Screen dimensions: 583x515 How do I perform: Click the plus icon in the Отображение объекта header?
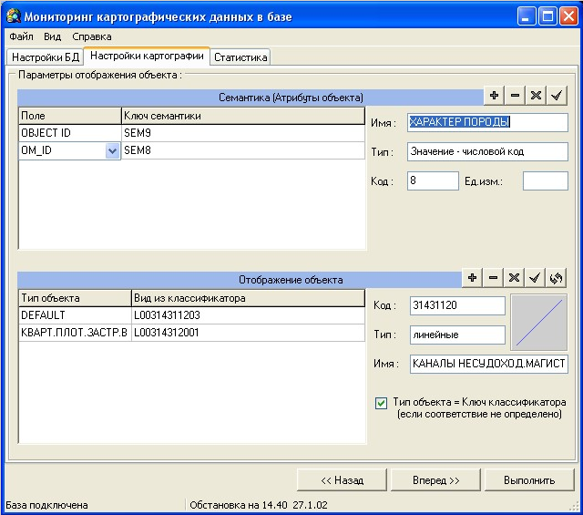[473, 277]
